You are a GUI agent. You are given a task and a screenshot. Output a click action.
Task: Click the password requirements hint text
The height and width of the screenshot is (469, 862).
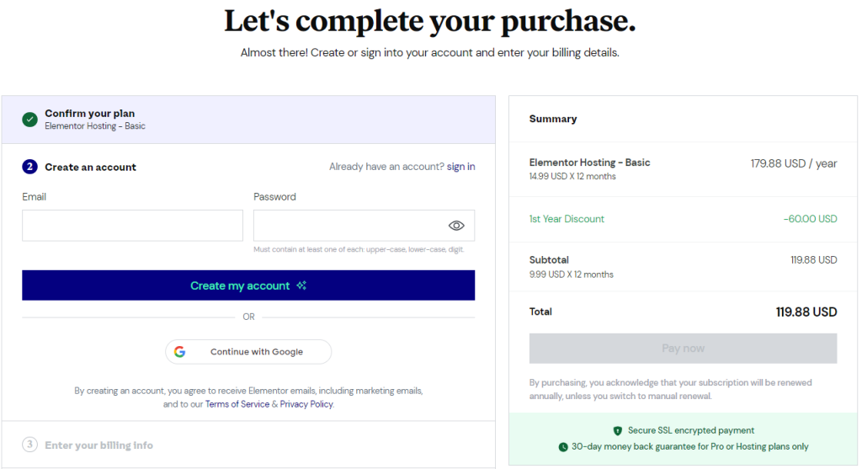[359, 249]
